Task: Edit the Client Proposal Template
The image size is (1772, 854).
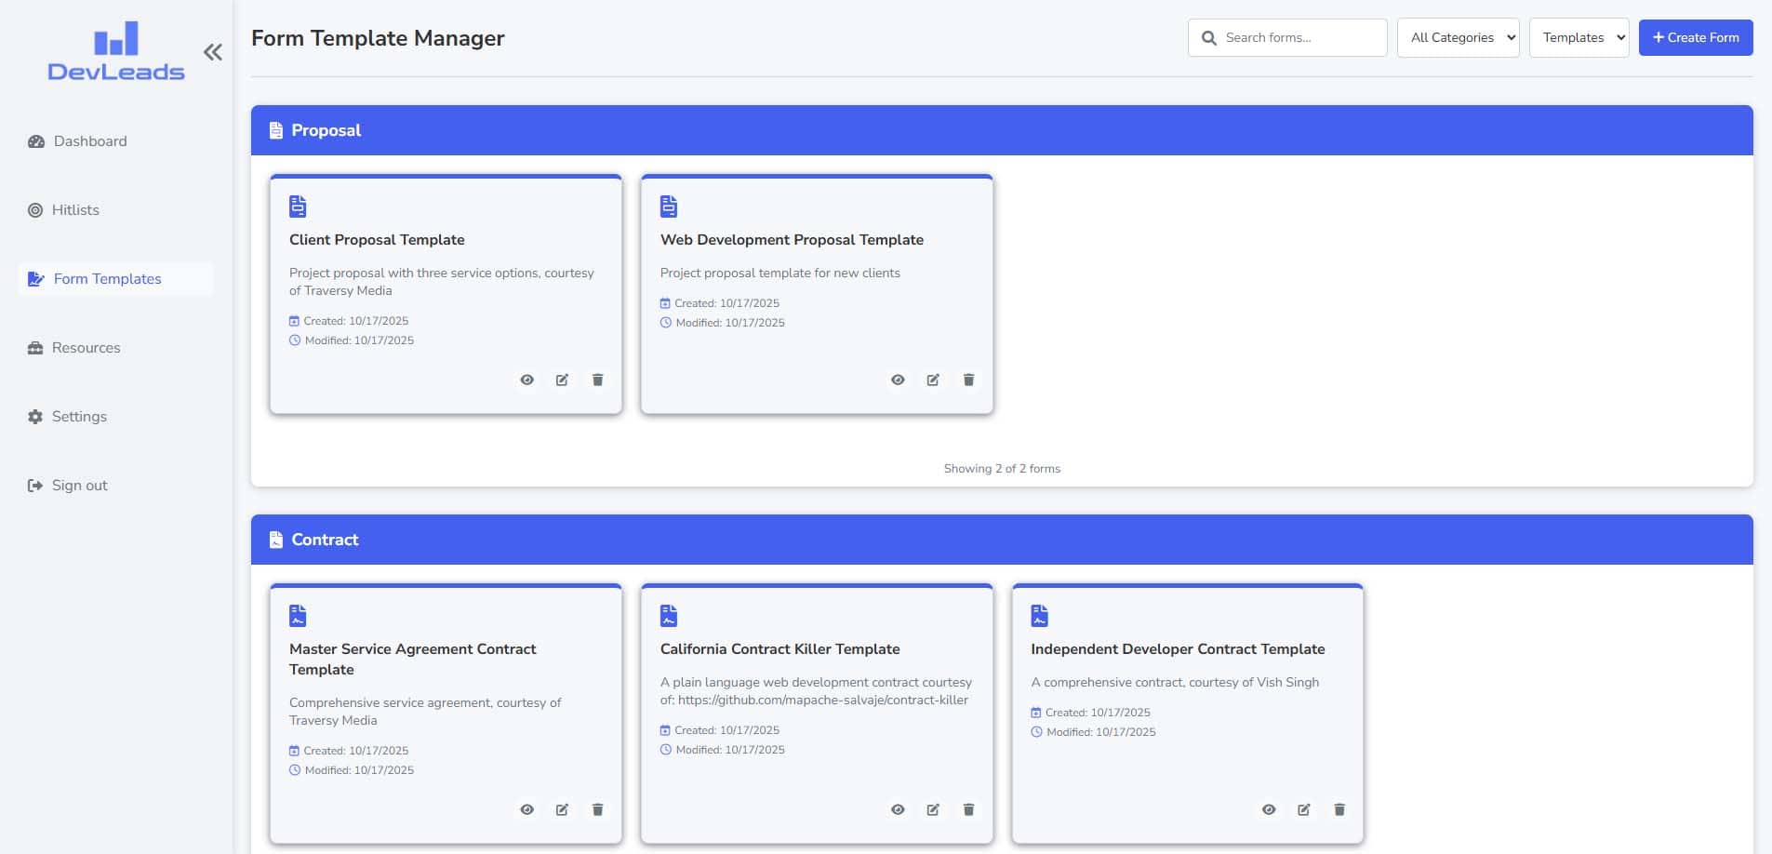Action: [563, 380]
